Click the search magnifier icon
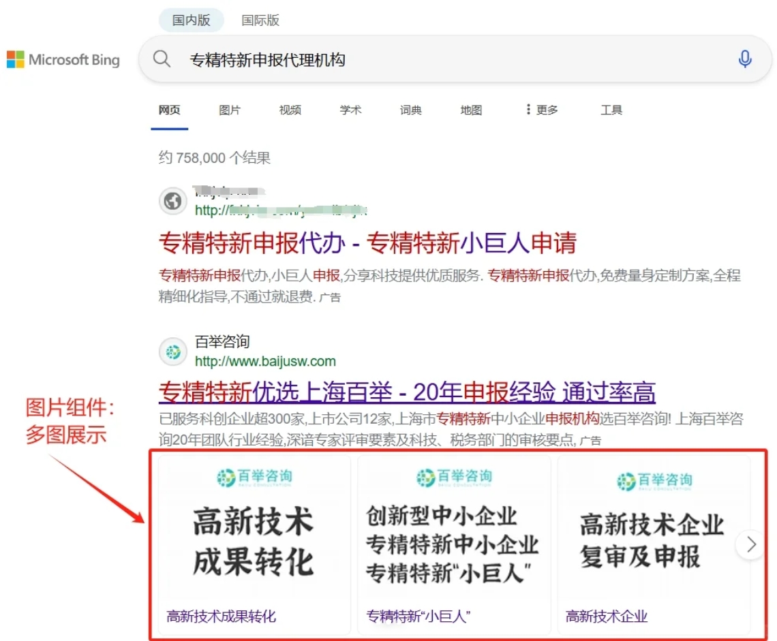 point(162,59)
